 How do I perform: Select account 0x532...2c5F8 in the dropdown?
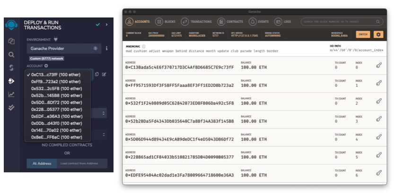58,89
